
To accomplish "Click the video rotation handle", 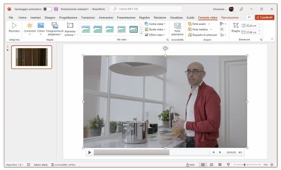I will pyautogui.click(x=165, y=48).
